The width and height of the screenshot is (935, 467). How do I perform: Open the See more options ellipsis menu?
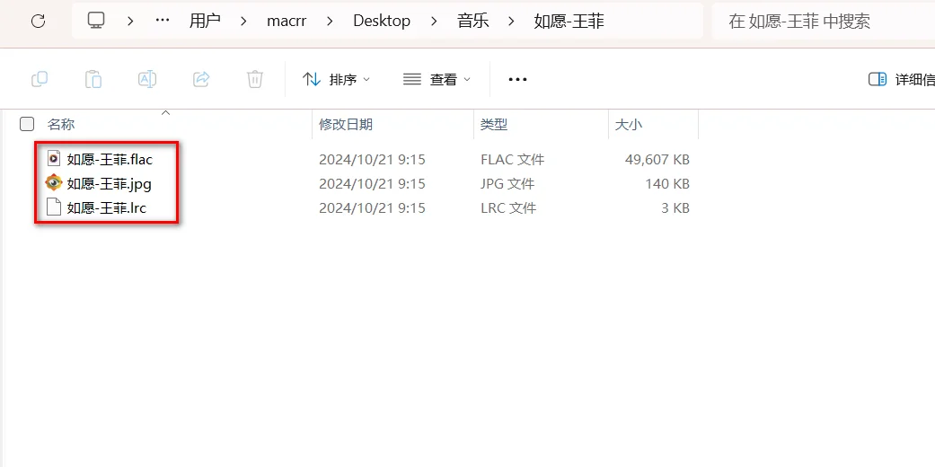517,79
